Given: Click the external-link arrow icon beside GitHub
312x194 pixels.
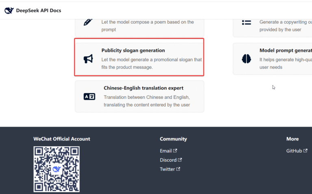Looking at the screenshot, I should pos(305,151).
